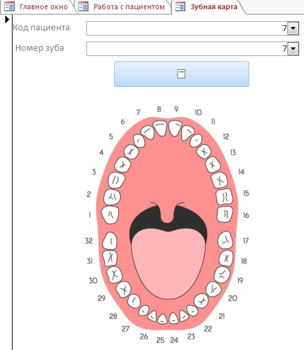The width and height of the screenshot is (304, 350).
Task: Click tooth number 25 in the diagram
Action: coord(162,319)
